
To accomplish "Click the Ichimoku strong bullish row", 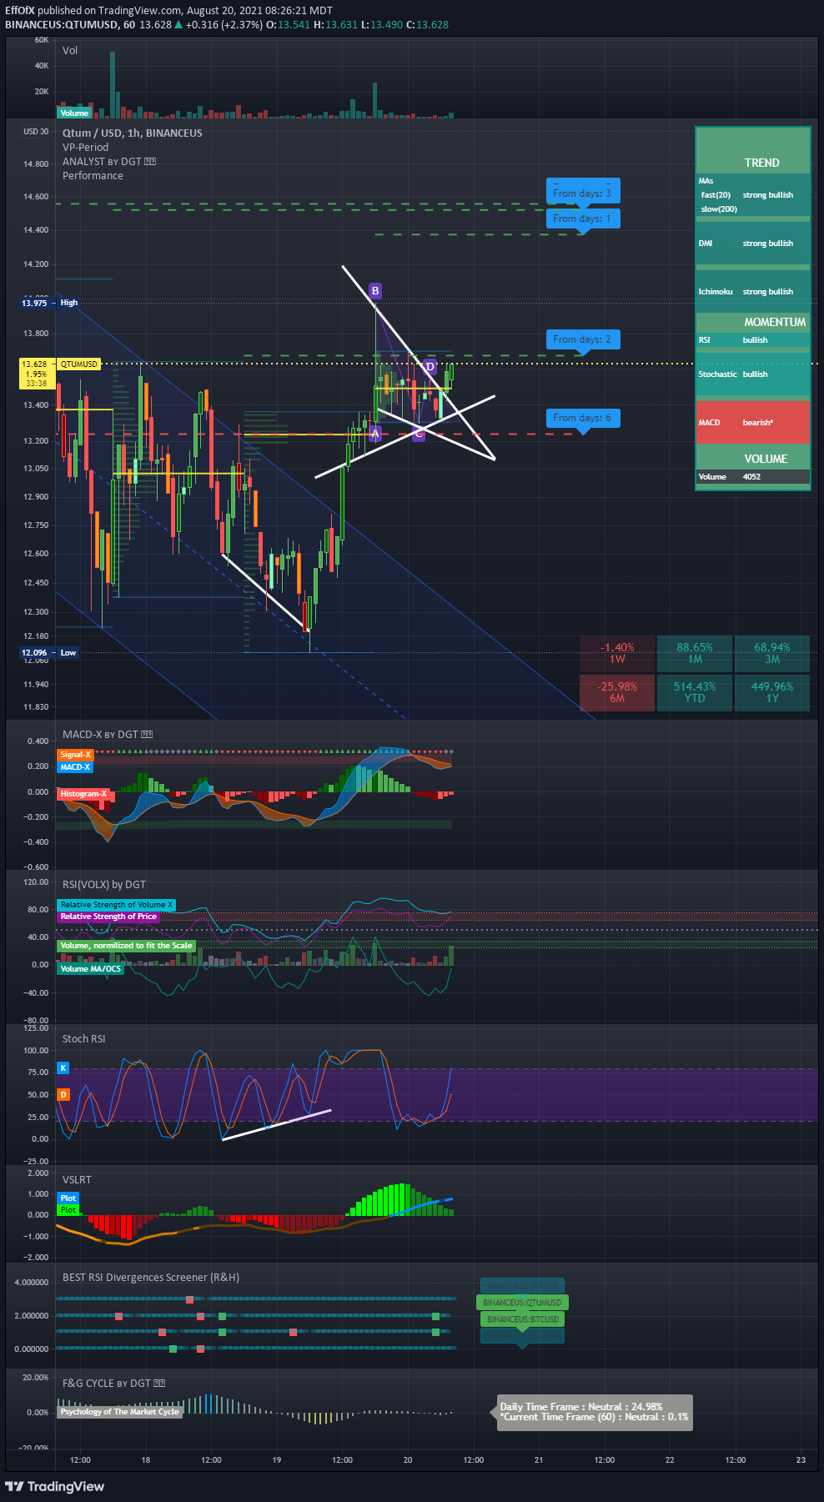I will point(753,292).
